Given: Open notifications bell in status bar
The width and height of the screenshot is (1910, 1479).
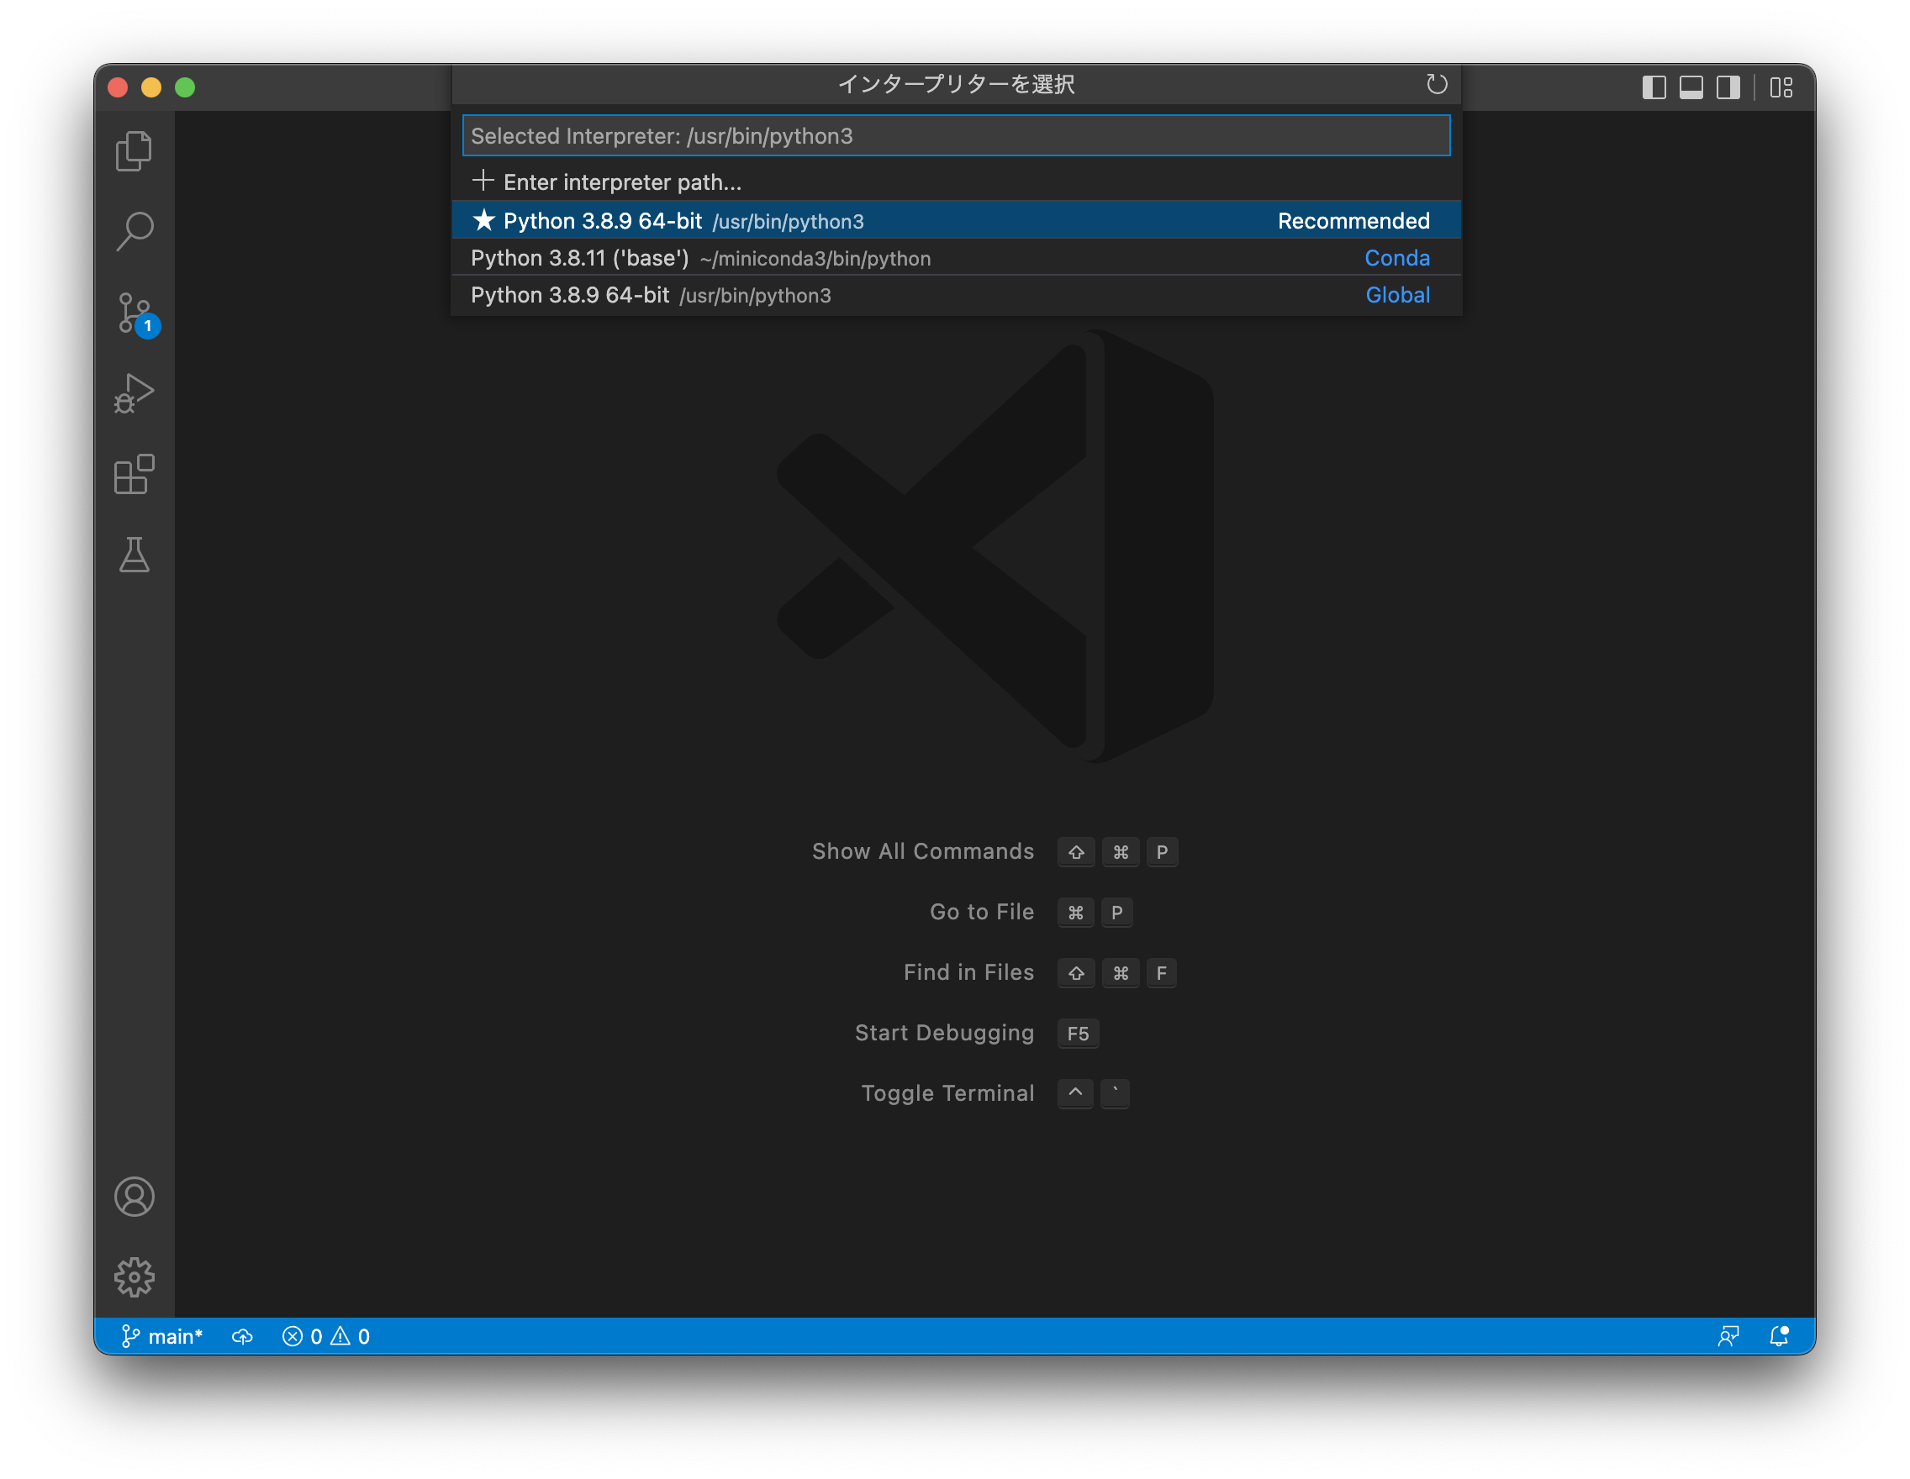Looking at the screenshot, I should coord(1779,1335).
